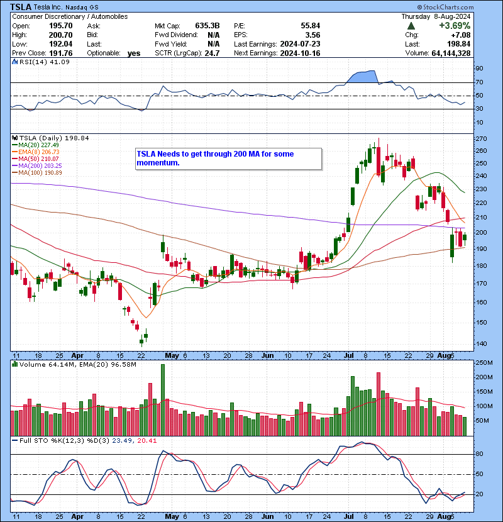The width and height of the screenshot is (503, 522).
Task: Click the RSI(14) 41.09 indicator label
Action: [44, 62]
